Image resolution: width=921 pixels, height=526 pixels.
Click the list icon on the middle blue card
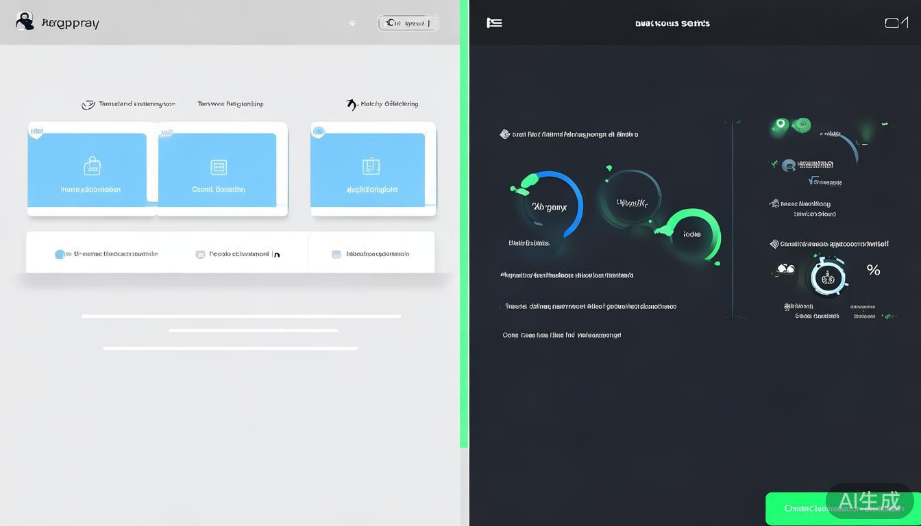(x=219, y=167)
